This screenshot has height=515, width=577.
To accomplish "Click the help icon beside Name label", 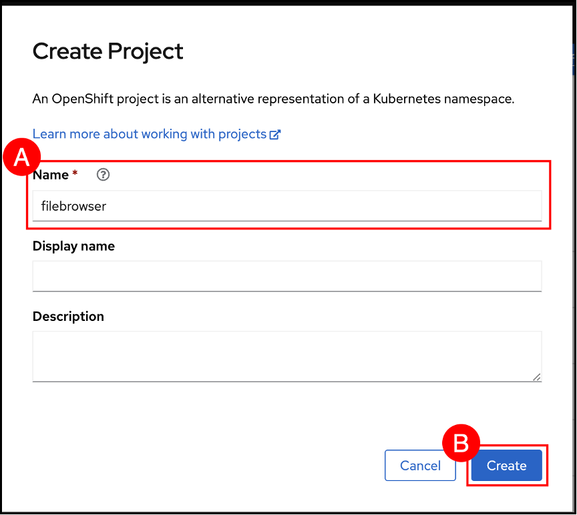I will 103,175.
